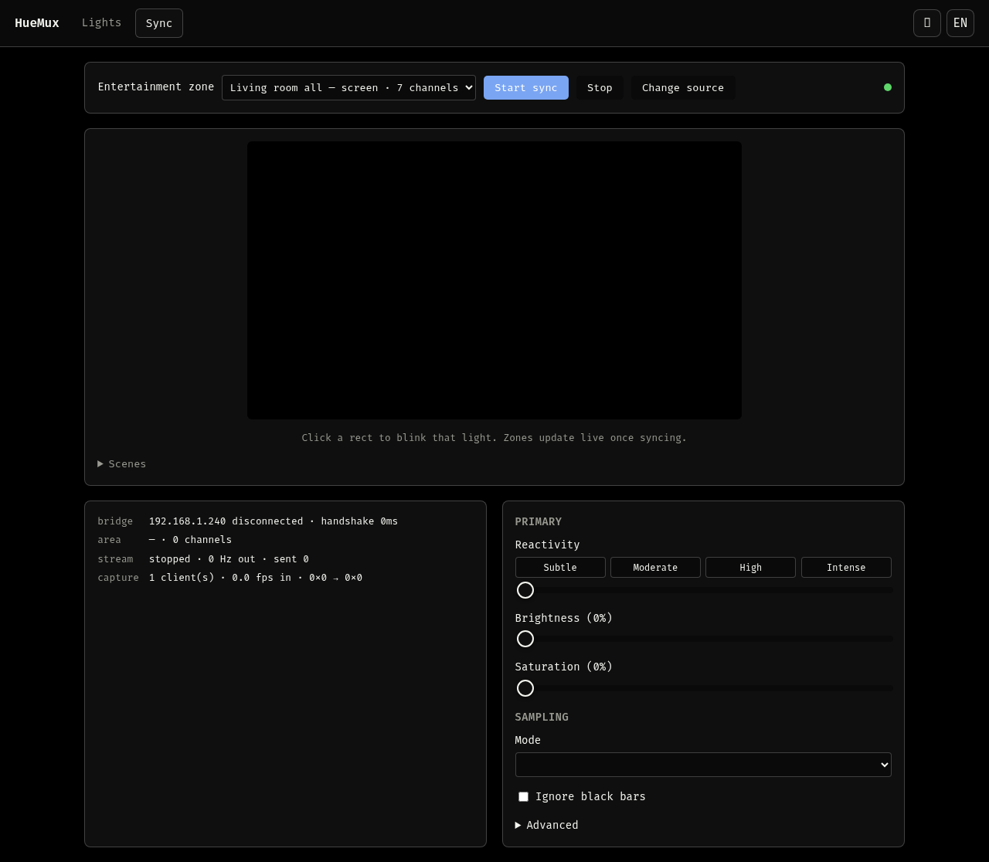Viewport: 989px width, 862px height.
Task: Click the Reactivity slider handle
Action: tap(525, 590)
